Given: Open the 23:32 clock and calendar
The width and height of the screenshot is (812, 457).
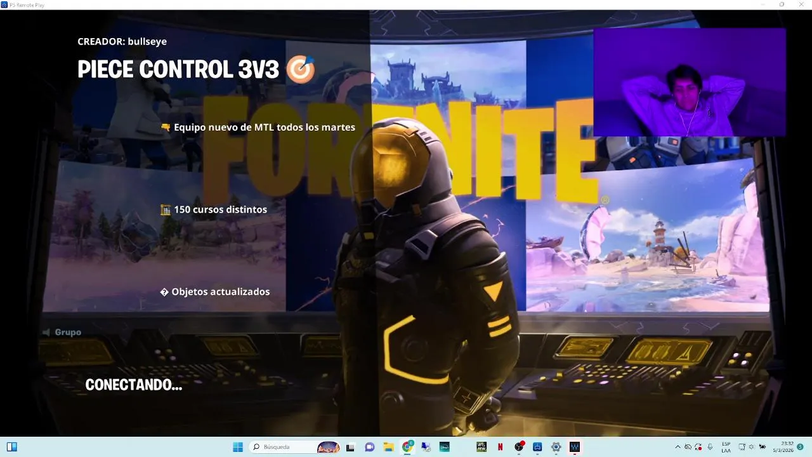Looking at the screenshot, I should click(x=783, y=447).
